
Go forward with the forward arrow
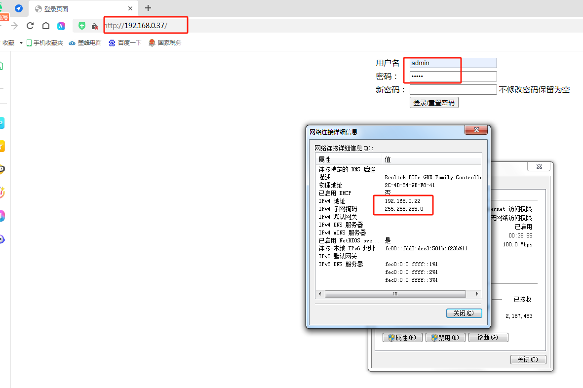coord(14,26)
